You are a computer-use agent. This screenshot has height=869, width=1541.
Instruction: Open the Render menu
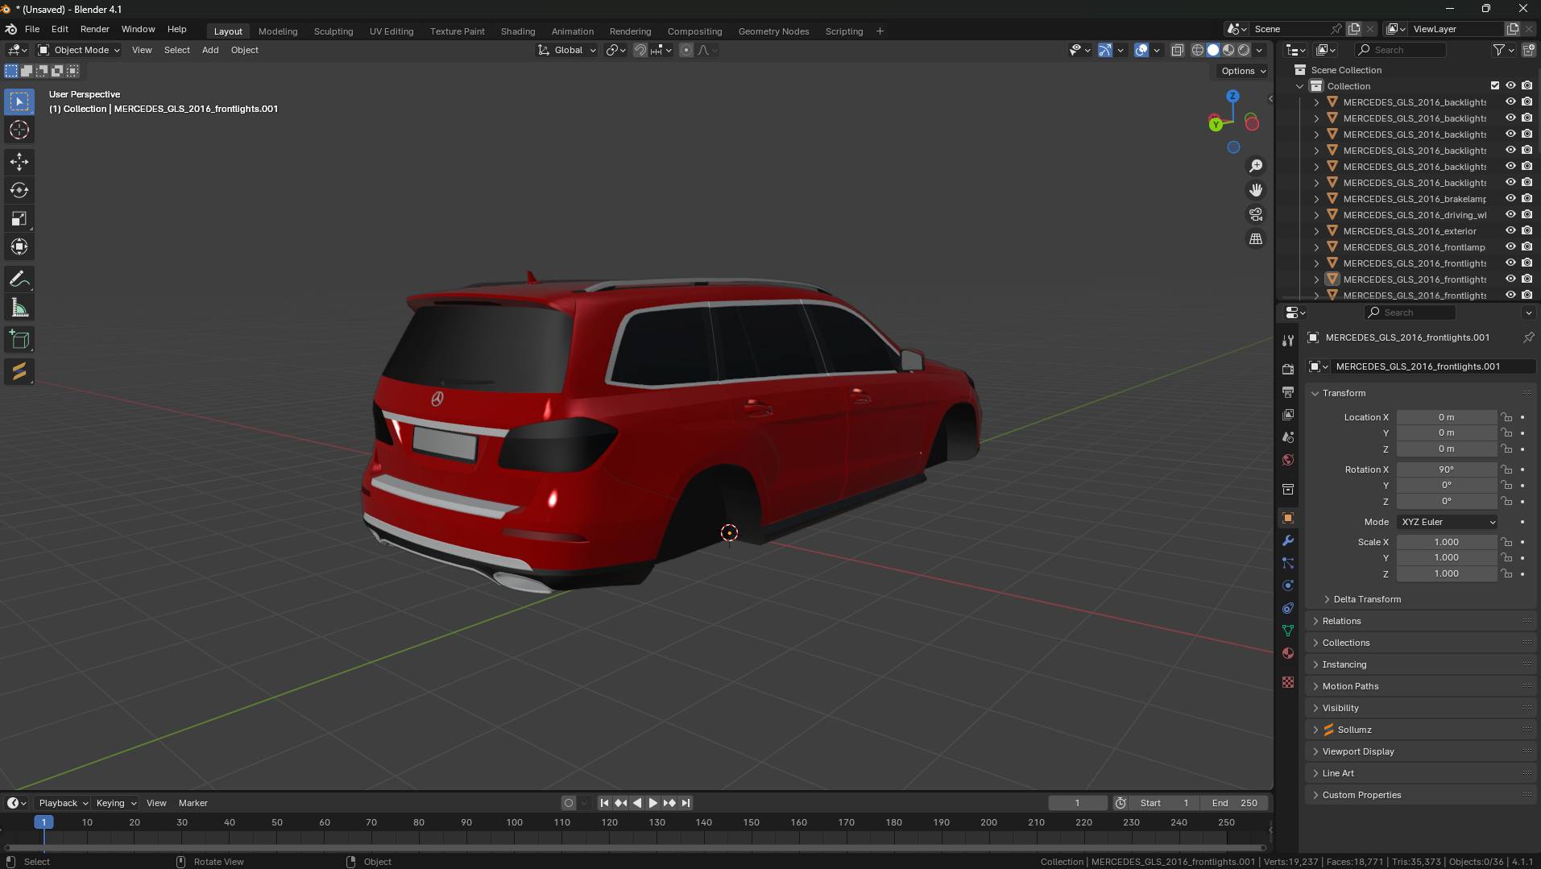coord(95,29)
